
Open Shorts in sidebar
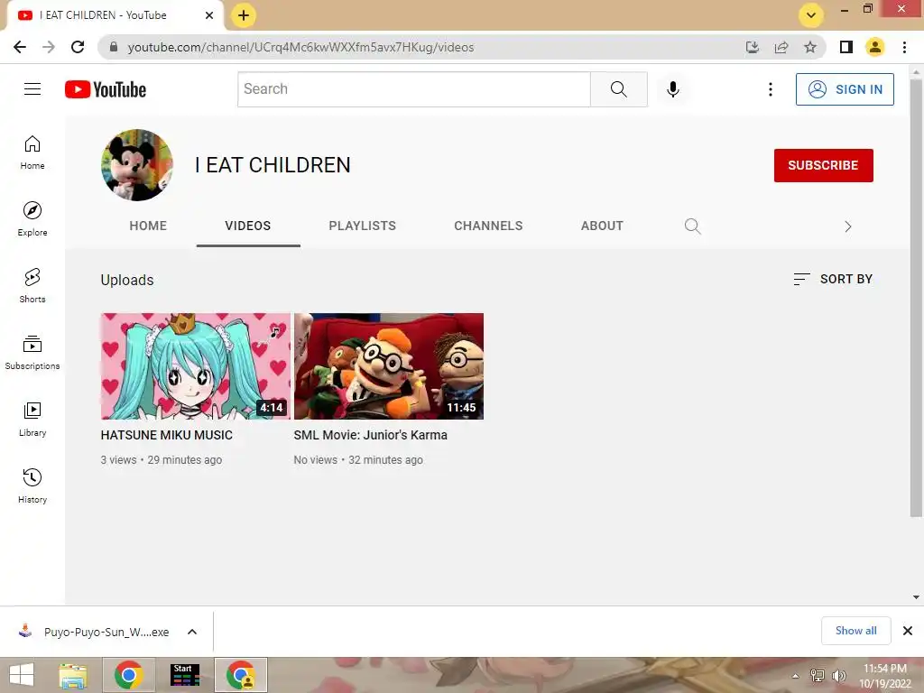(32, 286)
